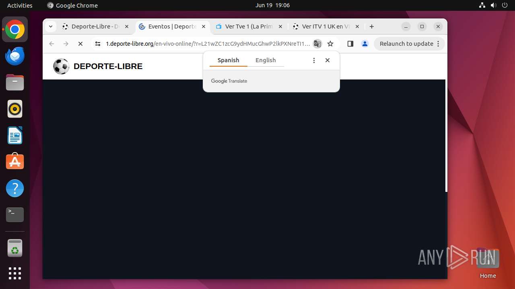Go forward in browser history

coord(66,44)
